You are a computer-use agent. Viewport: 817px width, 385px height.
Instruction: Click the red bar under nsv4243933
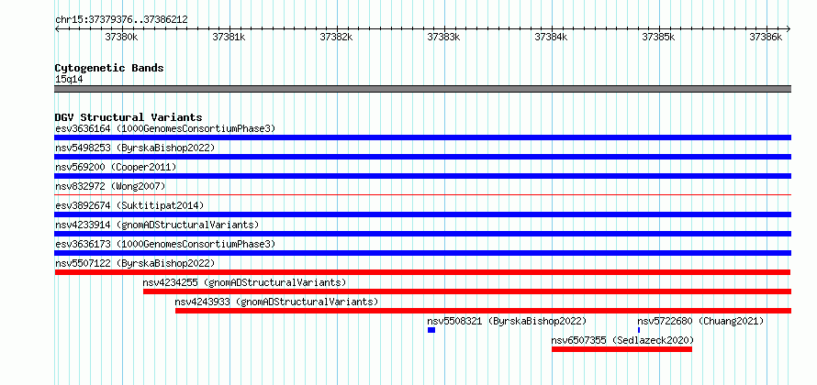pyautogui.click(x=483, y=311)
